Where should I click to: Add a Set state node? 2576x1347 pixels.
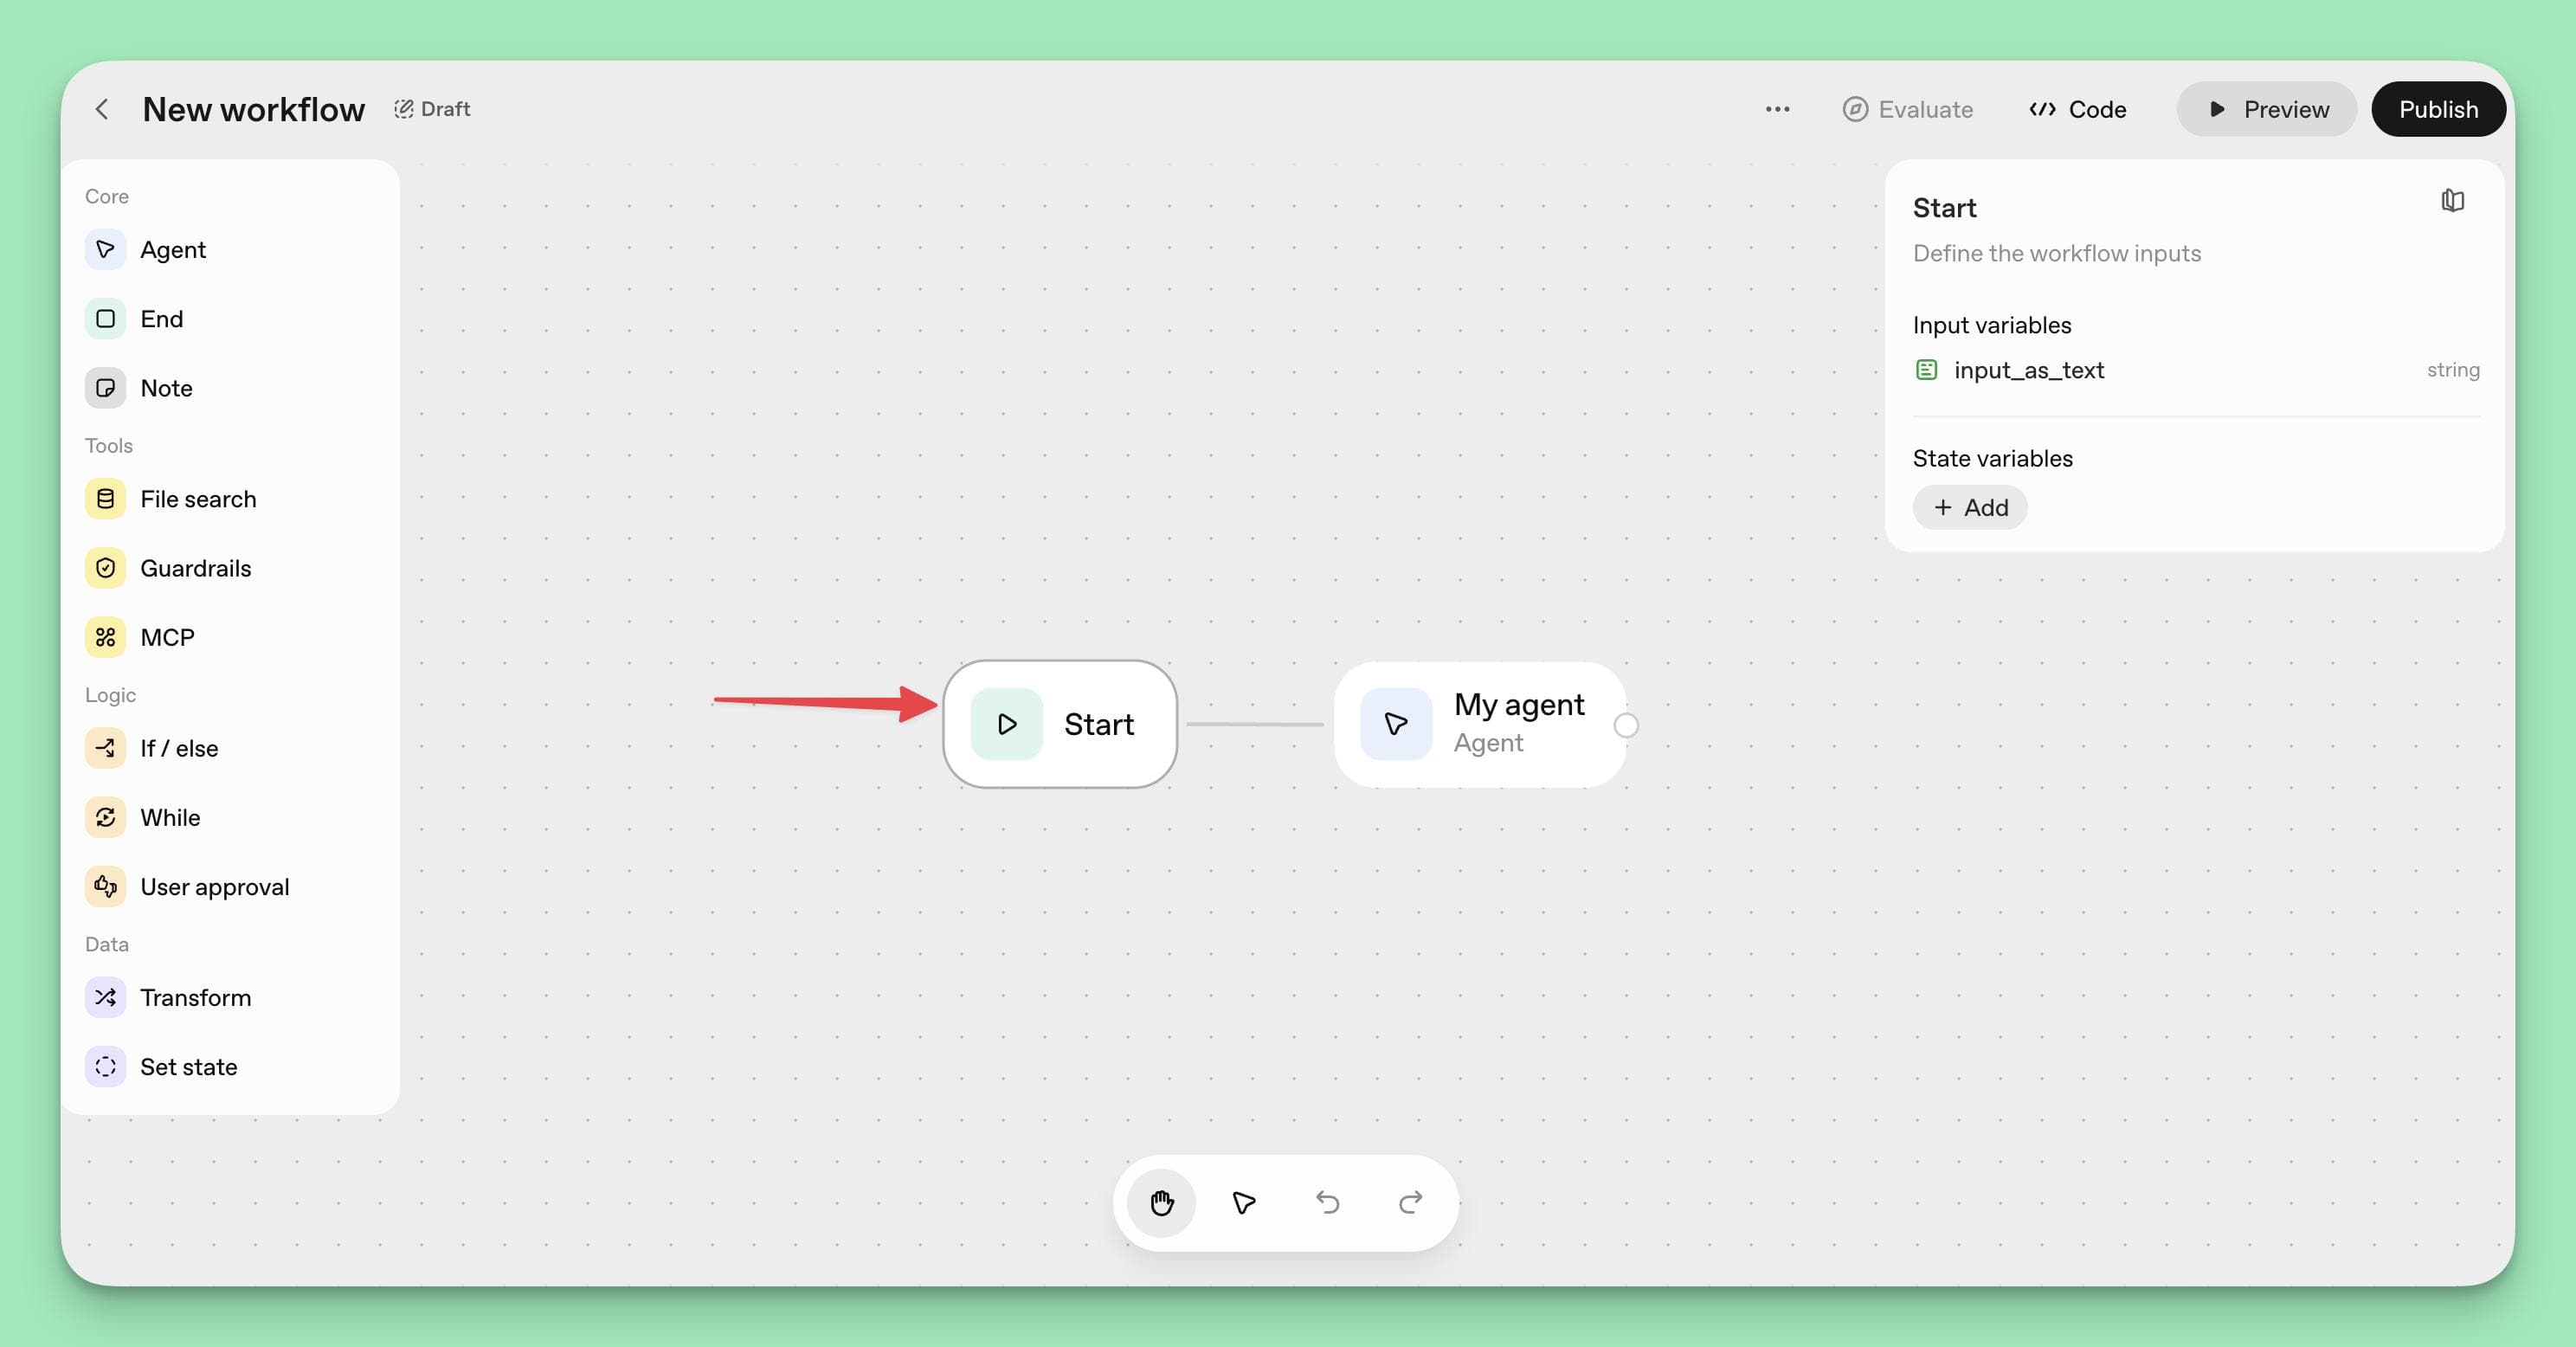189,1066
